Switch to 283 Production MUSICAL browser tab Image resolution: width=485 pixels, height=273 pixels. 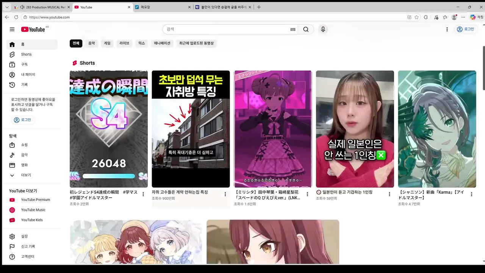(x=42, y=7)
